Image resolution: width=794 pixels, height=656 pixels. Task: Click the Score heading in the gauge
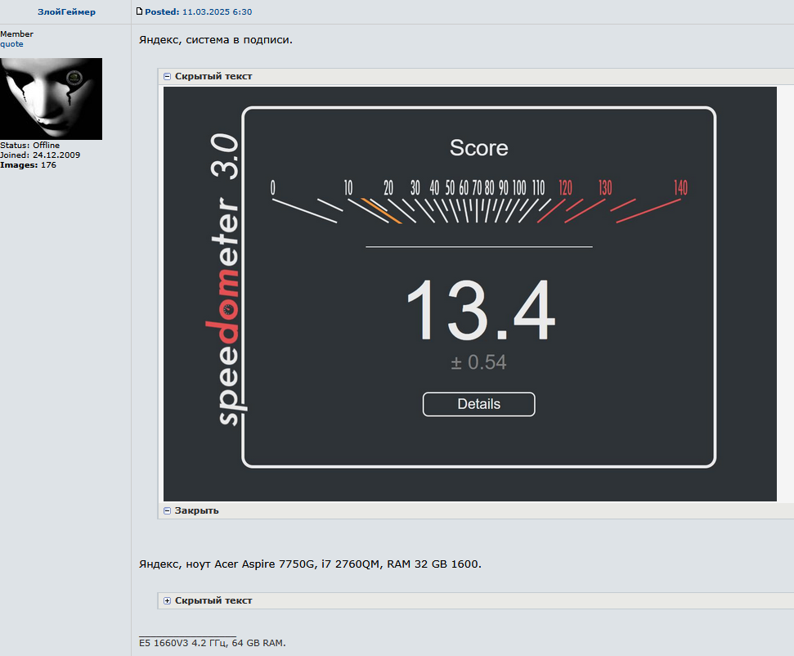click(x=478, y=148)
